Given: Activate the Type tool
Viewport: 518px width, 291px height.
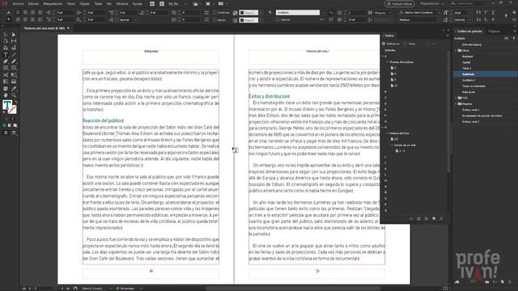Looking at the screenshot, I should [6, 55].
